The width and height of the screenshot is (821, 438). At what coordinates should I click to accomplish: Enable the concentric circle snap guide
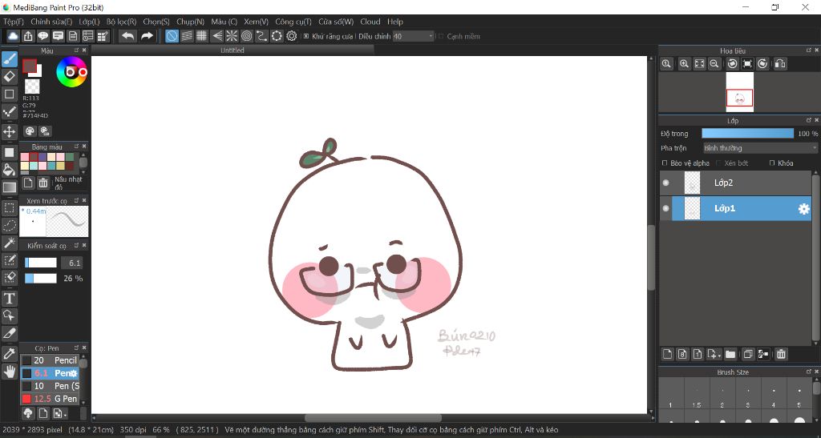[247, 36]
